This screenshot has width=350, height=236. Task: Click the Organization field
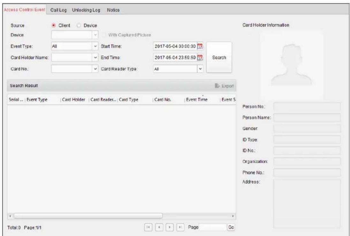307,162
